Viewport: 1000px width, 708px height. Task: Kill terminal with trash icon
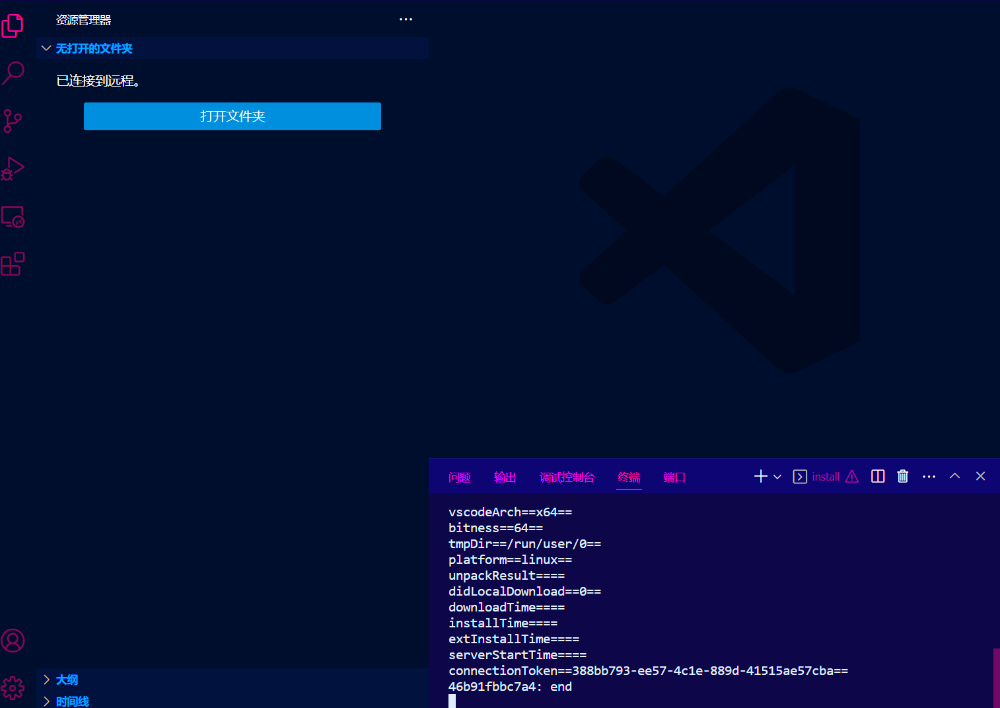click(903, 477)
